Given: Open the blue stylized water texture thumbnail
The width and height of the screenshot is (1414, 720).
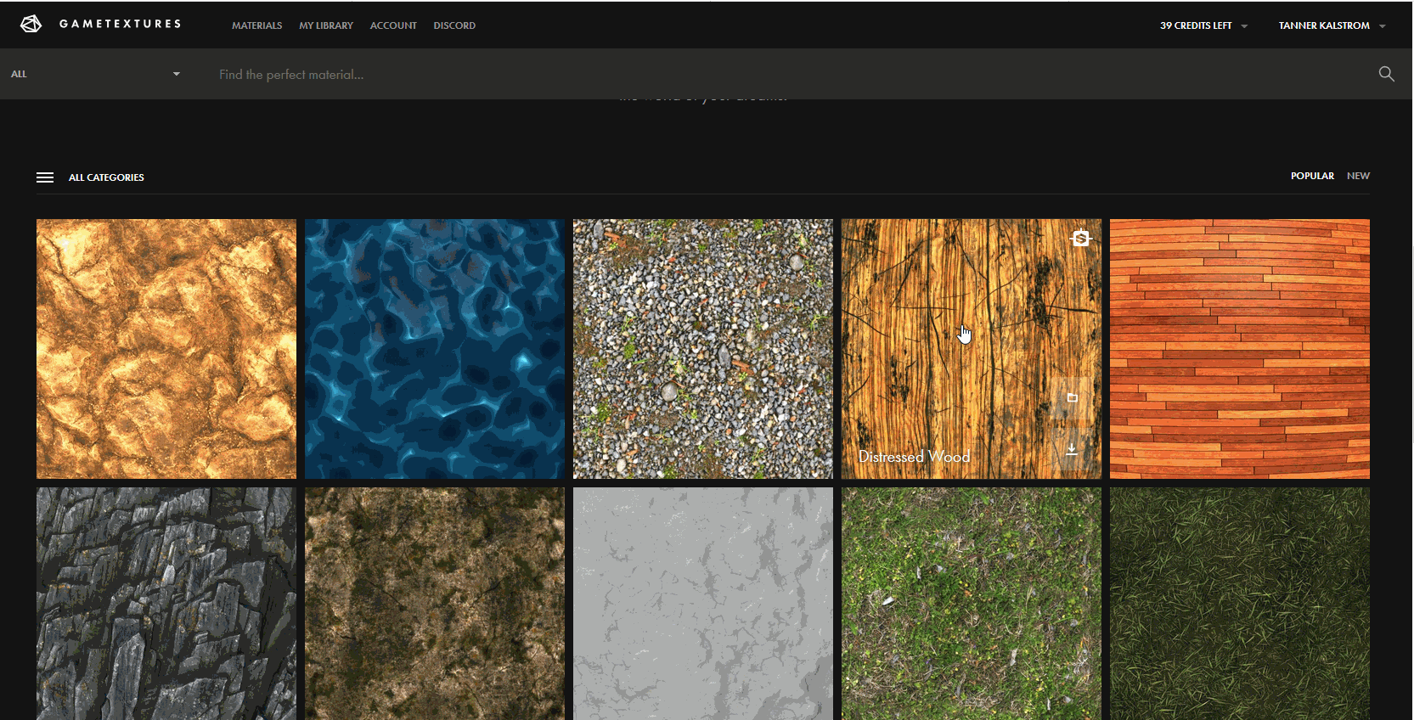Looking at the screenshot, I should (x=435, y=349).
